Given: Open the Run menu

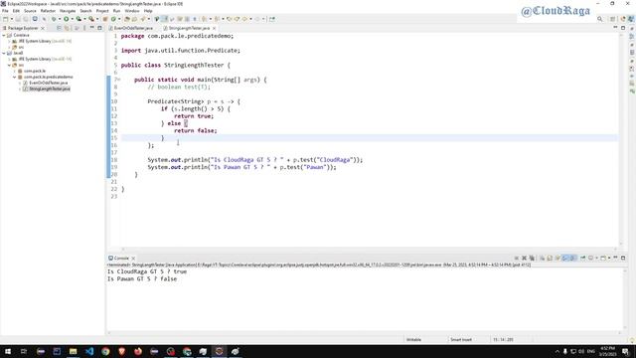Looking at the screenshot, I should click(116, 11).
